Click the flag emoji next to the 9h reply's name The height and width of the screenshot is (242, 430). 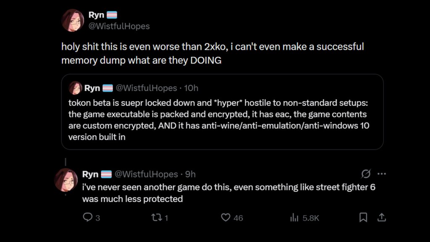(x=106, y=174)
